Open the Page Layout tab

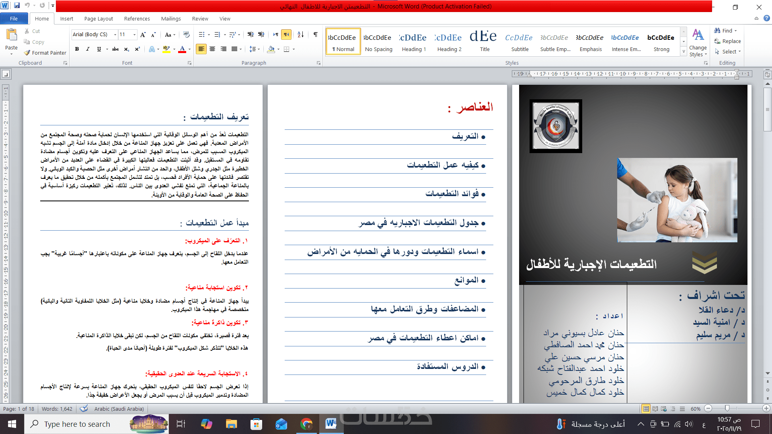click(99, 18)
